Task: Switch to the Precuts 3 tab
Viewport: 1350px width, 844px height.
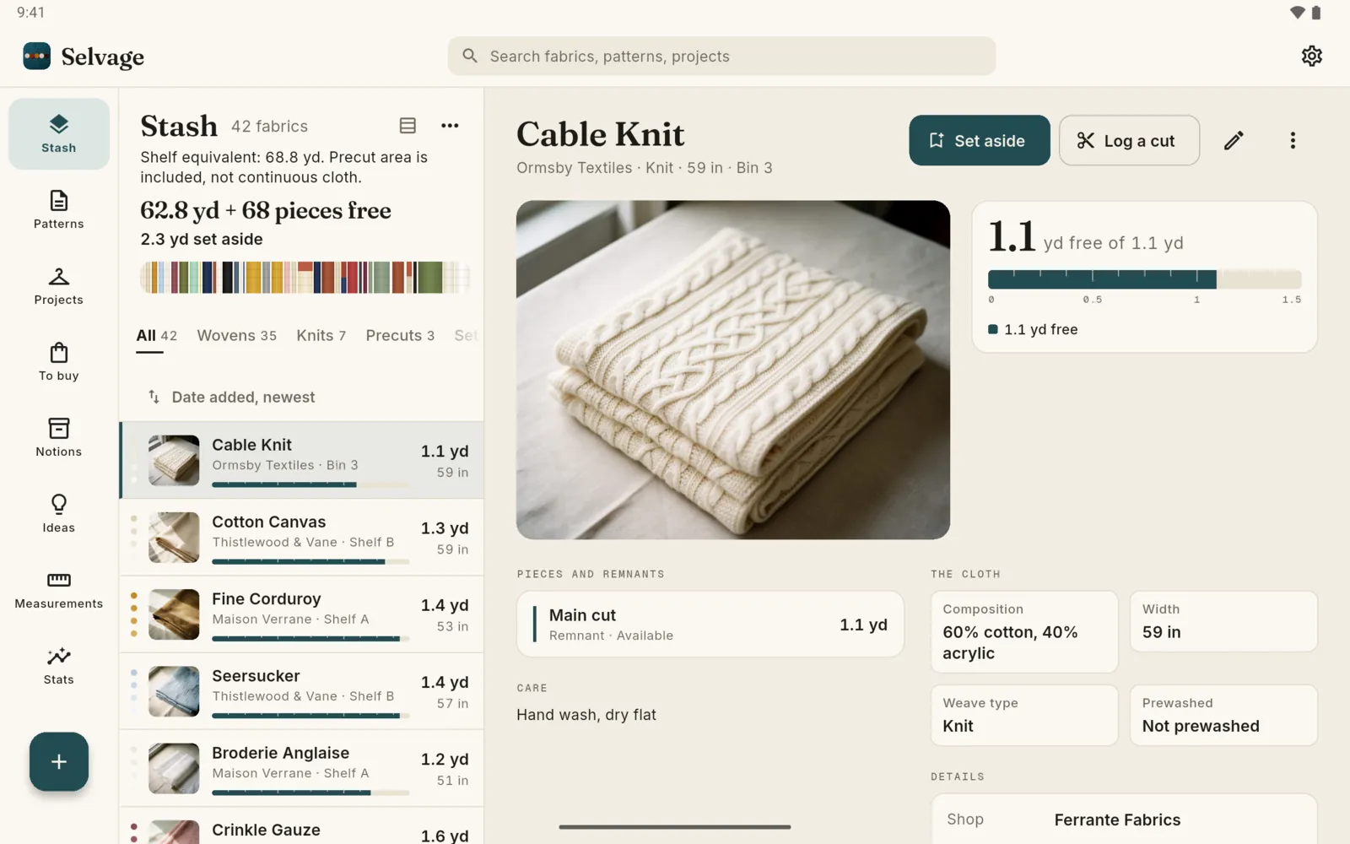Action: pos(400,336)
